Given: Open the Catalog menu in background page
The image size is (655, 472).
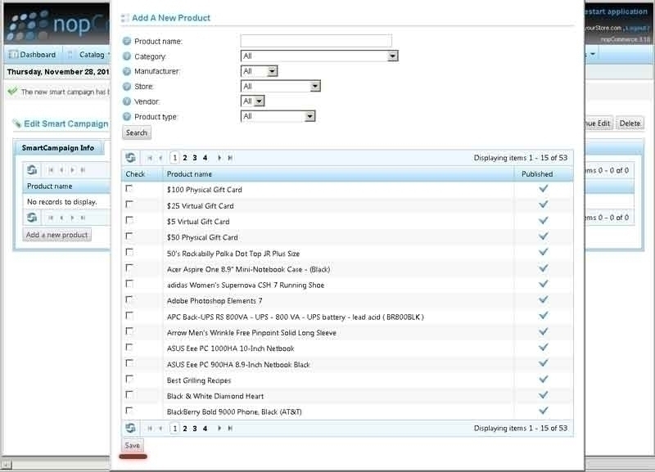Looking at the screenshot, I should tap(88, 55).
